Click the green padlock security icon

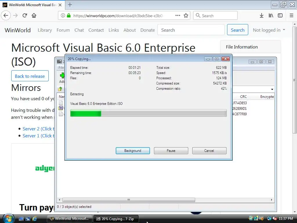pos(69,16)
